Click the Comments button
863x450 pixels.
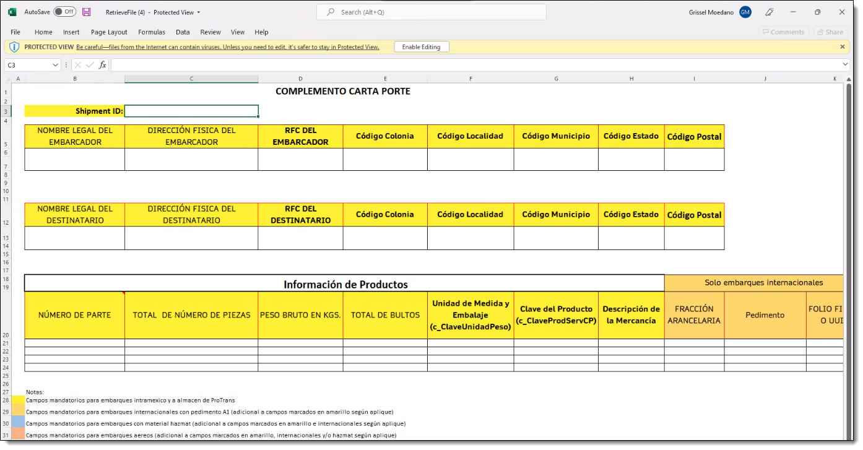point(783,32)
